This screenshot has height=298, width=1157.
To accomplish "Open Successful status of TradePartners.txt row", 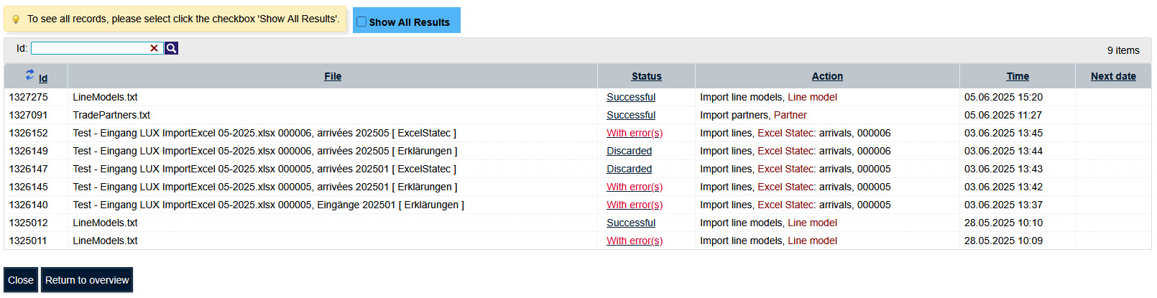I will click(631, 115).
